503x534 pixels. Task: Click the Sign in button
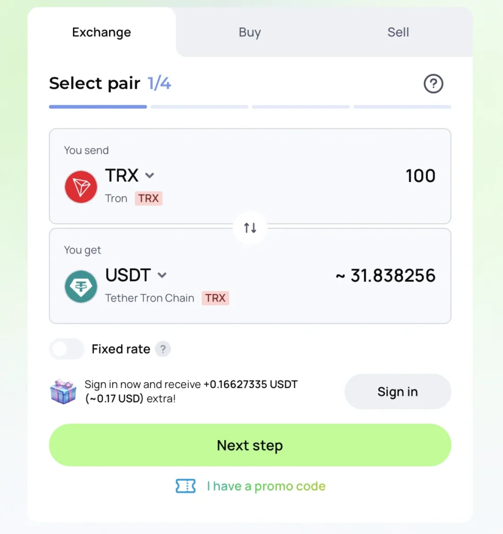tap(398, 392)
